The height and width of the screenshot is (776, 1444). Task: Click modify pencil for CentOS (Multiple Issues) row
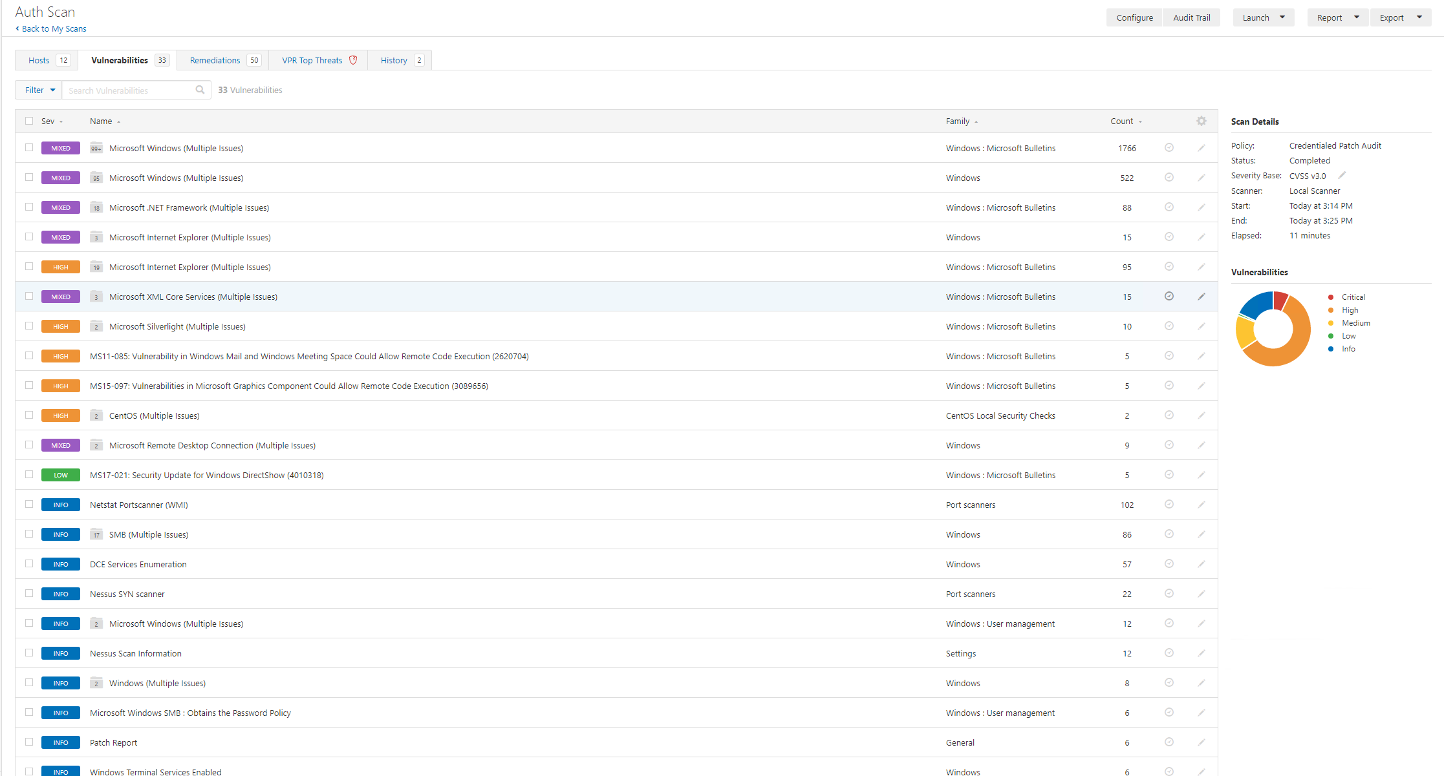(1202, 415)
